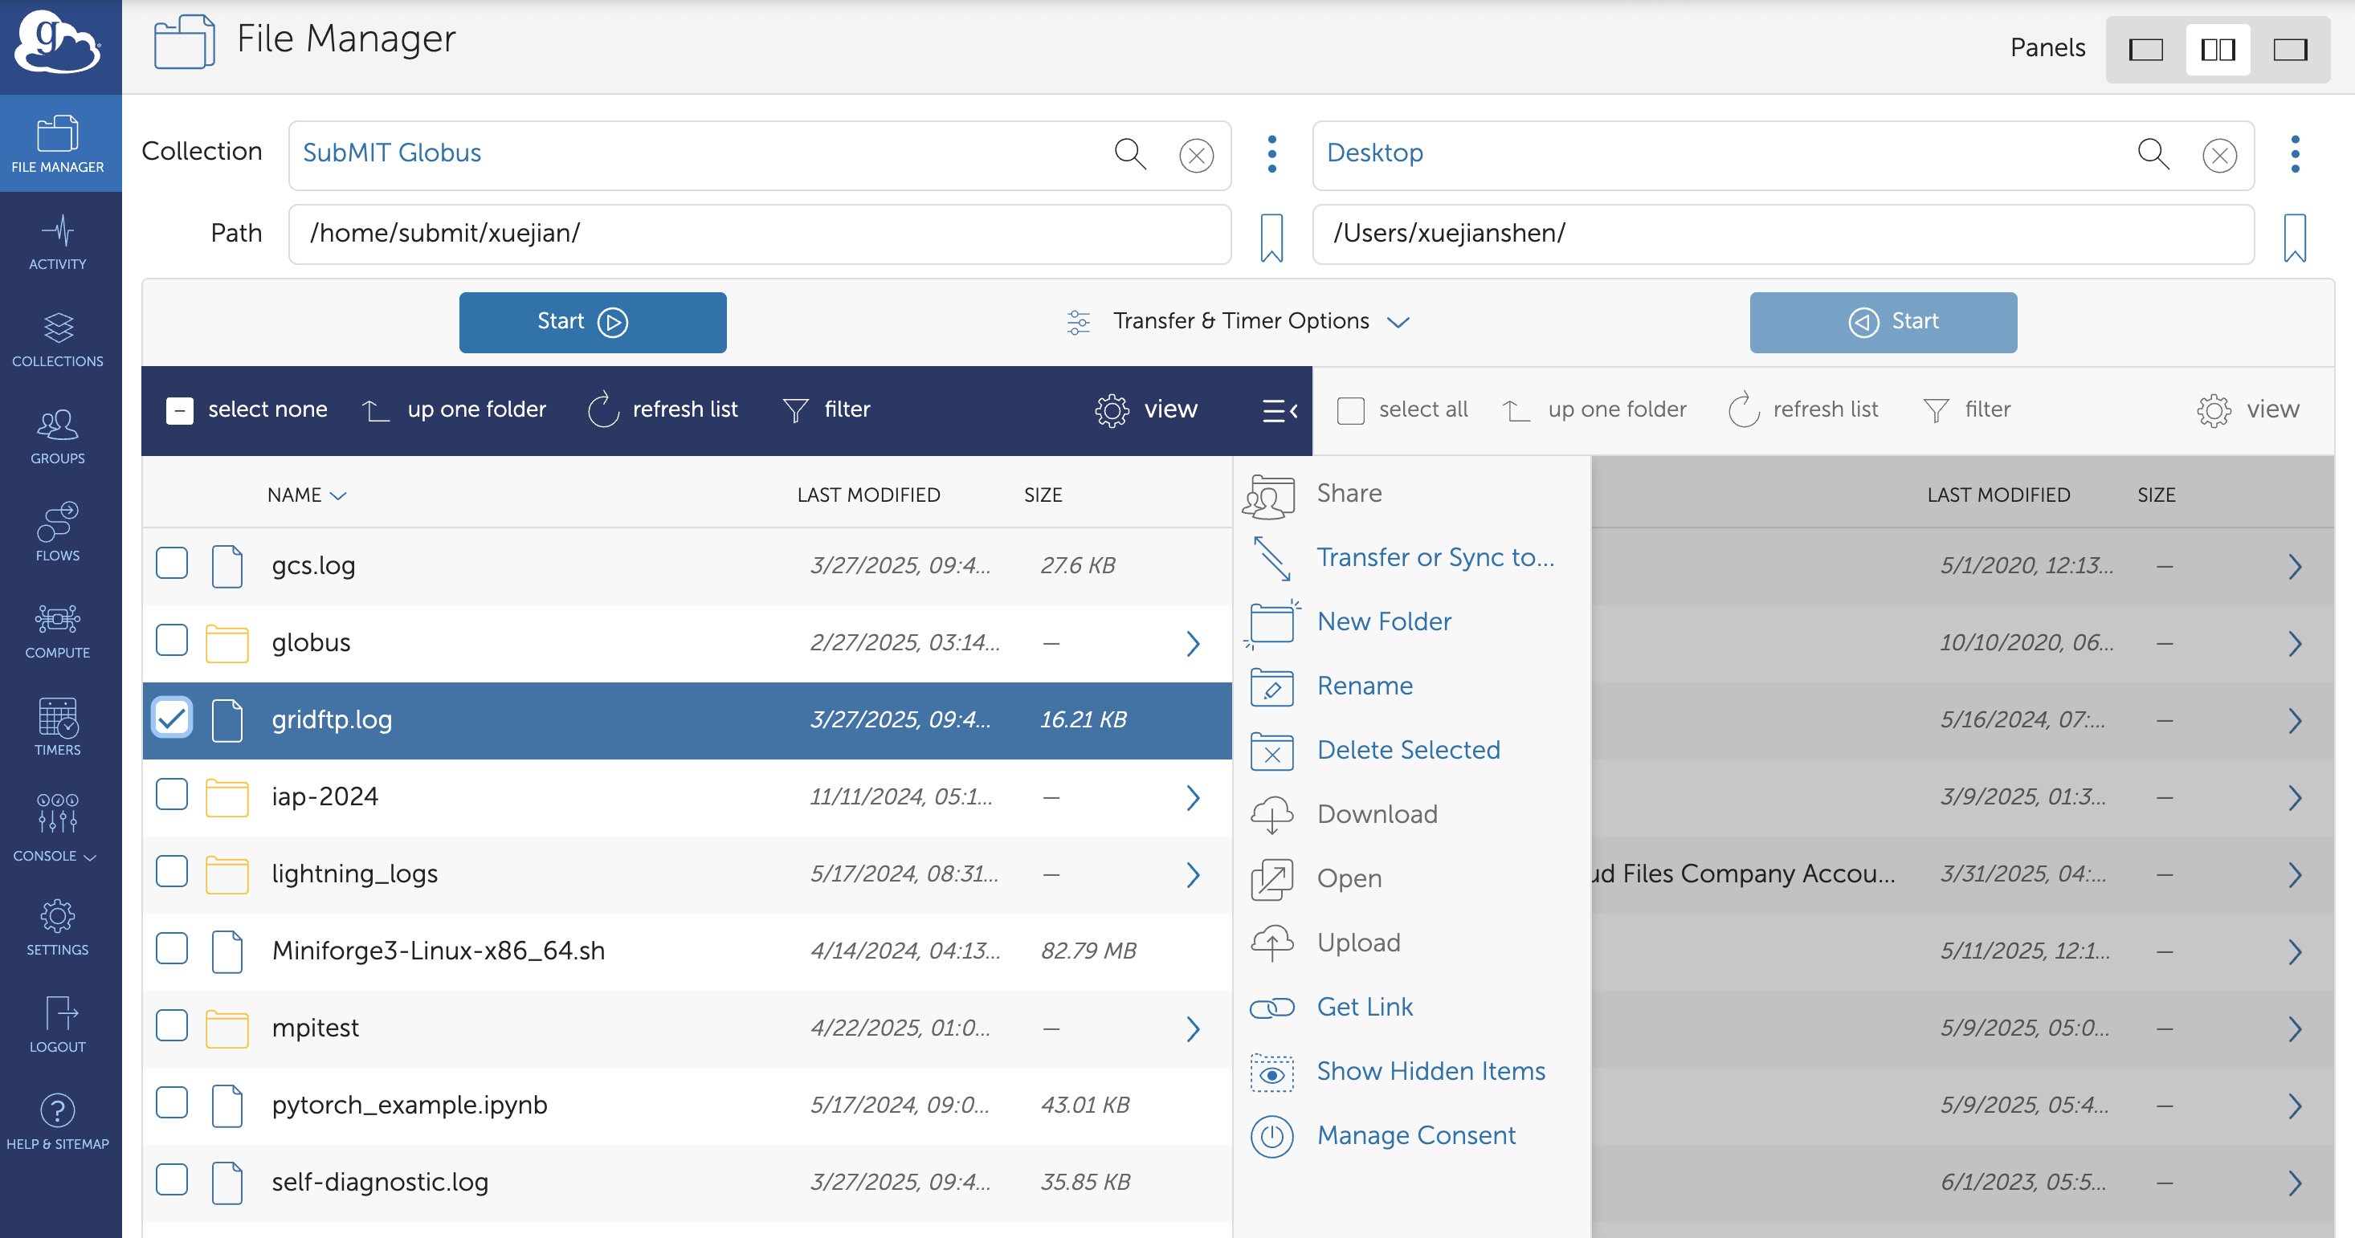Check the self-diagnostic.log checkbox
2355x1238 pixels.
coord(172,1180)
